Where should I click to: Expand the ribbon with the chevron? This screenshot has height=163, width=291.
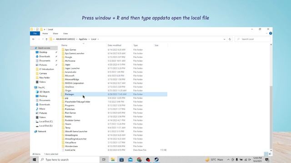click(x=267, y=34)
